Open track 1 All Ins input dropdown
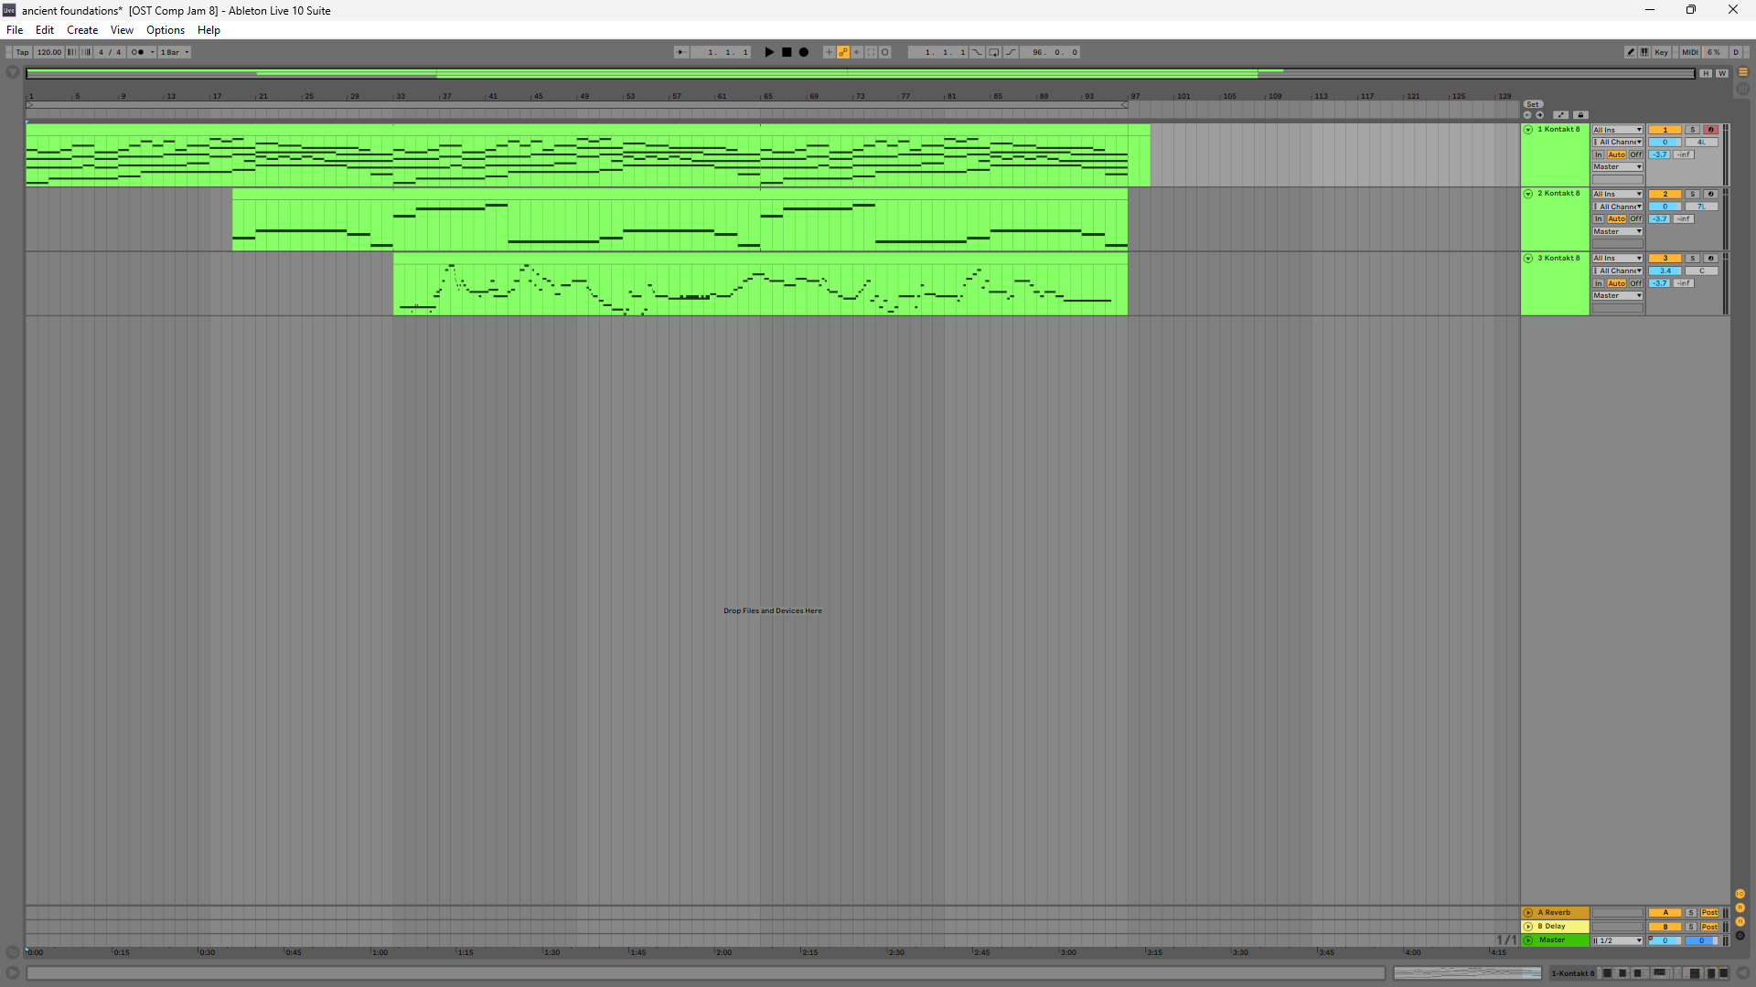This screenshot has width=1756, height=987. point(1617,130)
